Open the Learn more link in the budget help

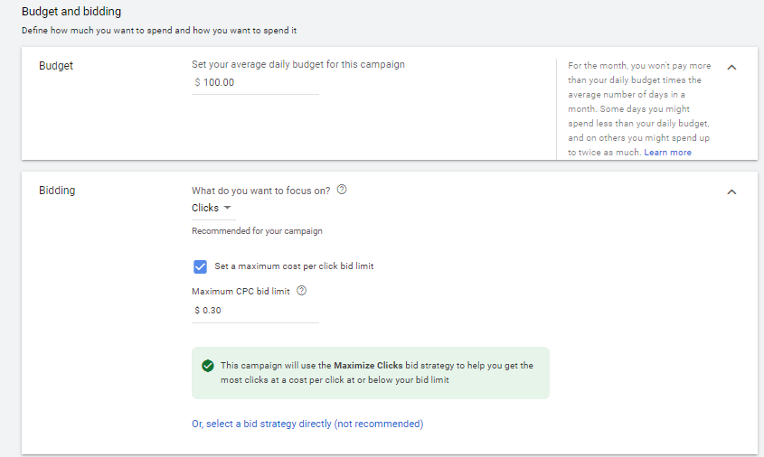pos(667,153)
